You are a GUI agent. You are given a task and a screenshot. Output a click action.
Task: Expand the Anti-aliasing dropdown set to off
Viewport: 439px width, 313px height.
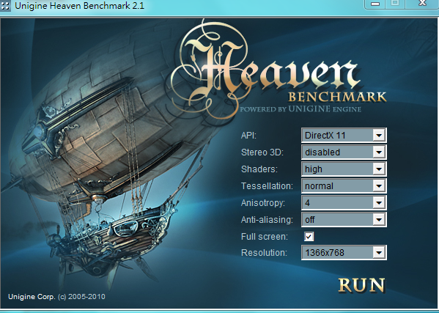point(344,219)
